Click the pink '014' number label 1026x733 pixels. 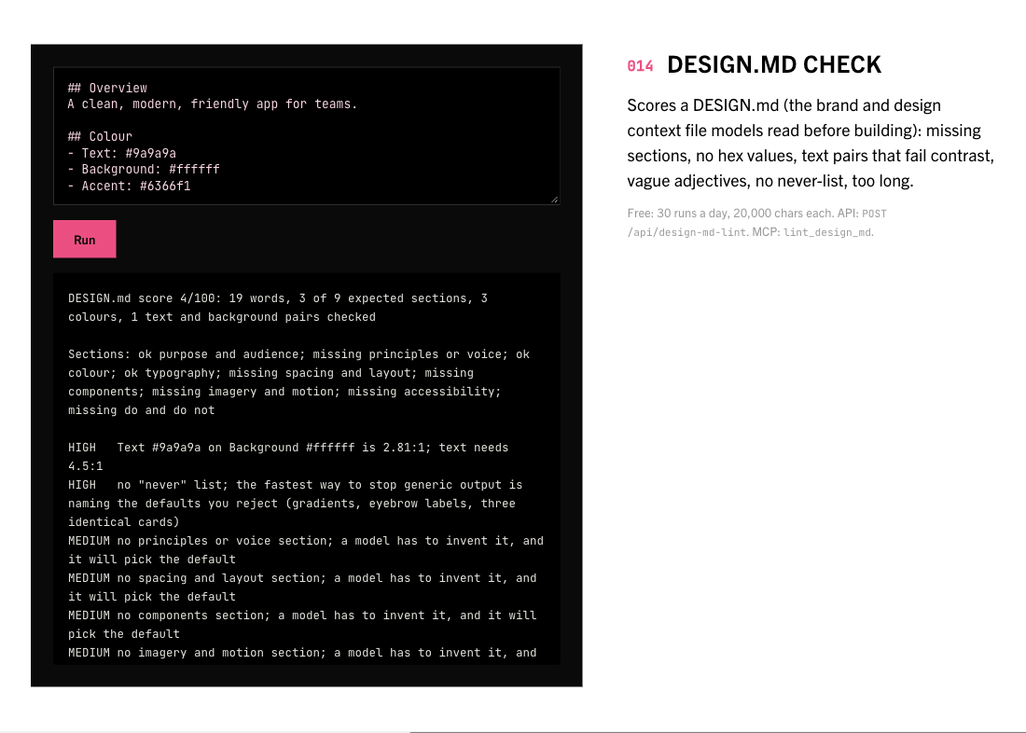[x=640, y=66]
